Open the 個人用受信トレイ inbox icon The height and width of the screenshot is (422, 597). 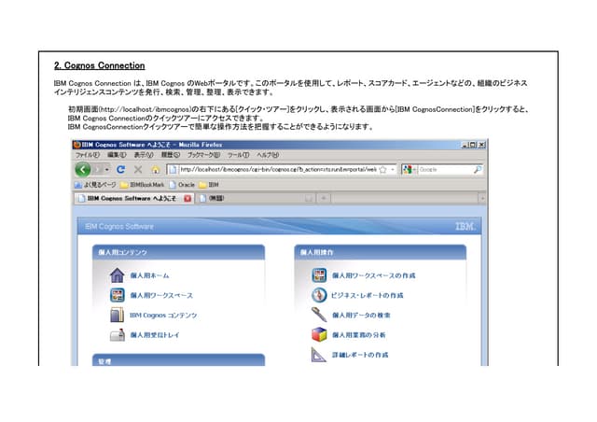click(118, 334)
